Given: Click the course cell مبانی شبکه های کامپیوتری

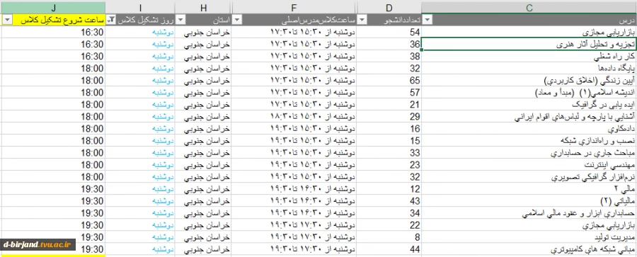Looking at the screenshot, I should [529, 249].
